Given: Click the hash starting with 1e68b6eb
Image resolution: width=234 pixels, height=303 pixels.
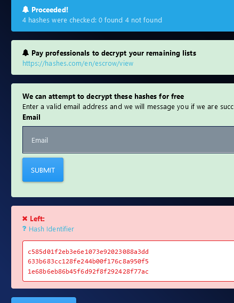Looking at the screenshot, I should (x=88, y=271).
